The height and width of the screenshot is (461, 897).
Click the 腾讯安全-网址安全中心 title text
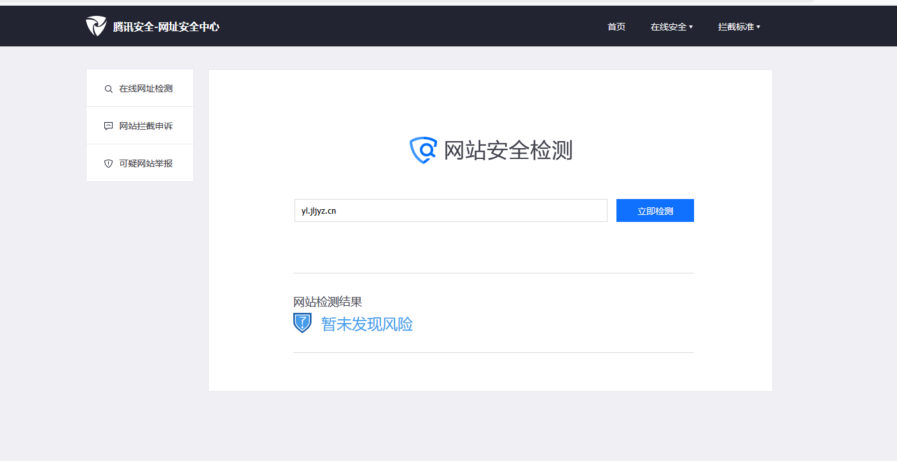166,27
